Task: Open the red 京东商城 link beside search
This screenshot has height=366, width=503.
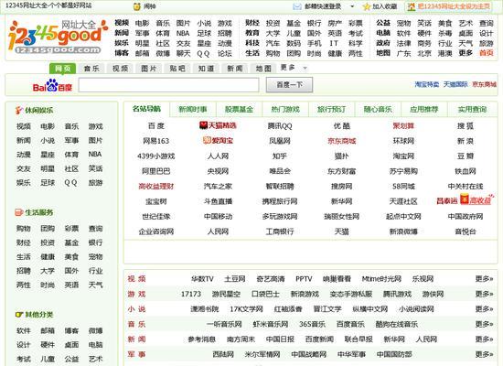Action: 484,84
